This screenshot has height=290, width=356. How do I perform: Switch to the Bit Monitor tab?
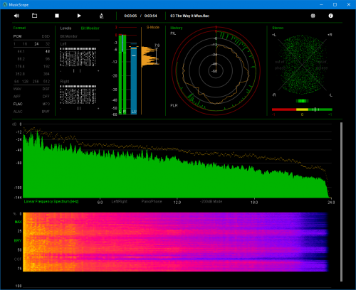point(90,28)
